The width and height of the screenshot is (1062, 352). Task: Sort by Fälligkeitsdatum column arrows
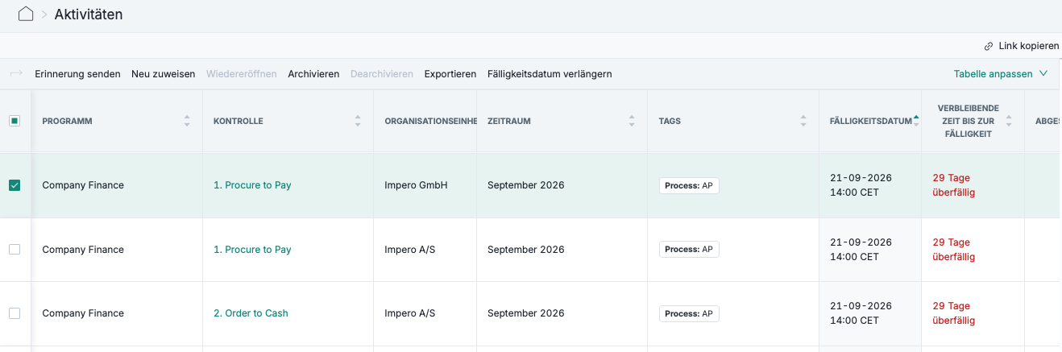[x=916, y=121]
